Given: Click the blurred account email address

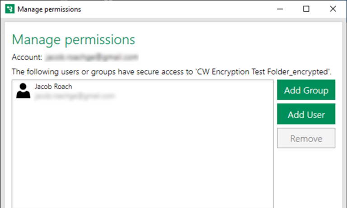Looking at the screenshot, I should click(x=91, y=57).
